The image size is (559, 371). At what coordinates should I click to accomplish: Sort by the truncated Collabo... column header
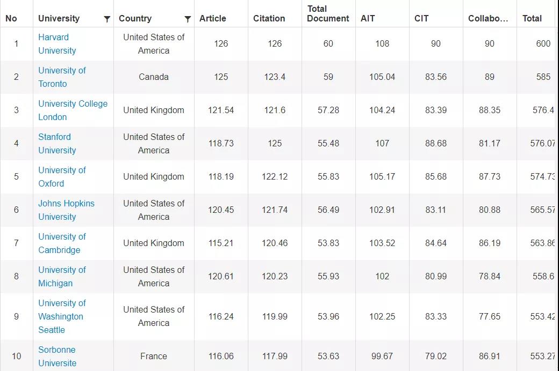[x=488, y=19]
